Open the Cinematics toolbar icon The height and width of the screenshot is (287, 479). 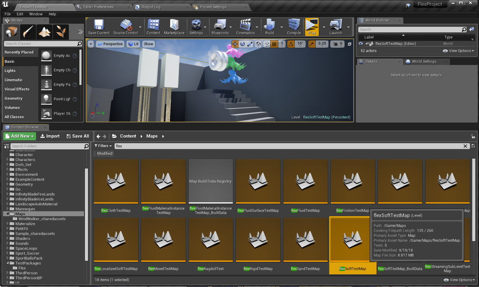point(245,27)
